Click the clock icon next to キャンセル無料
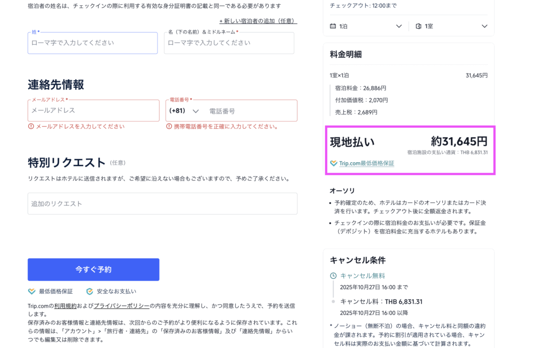This screenshot has width=545, height=348. 333,276
